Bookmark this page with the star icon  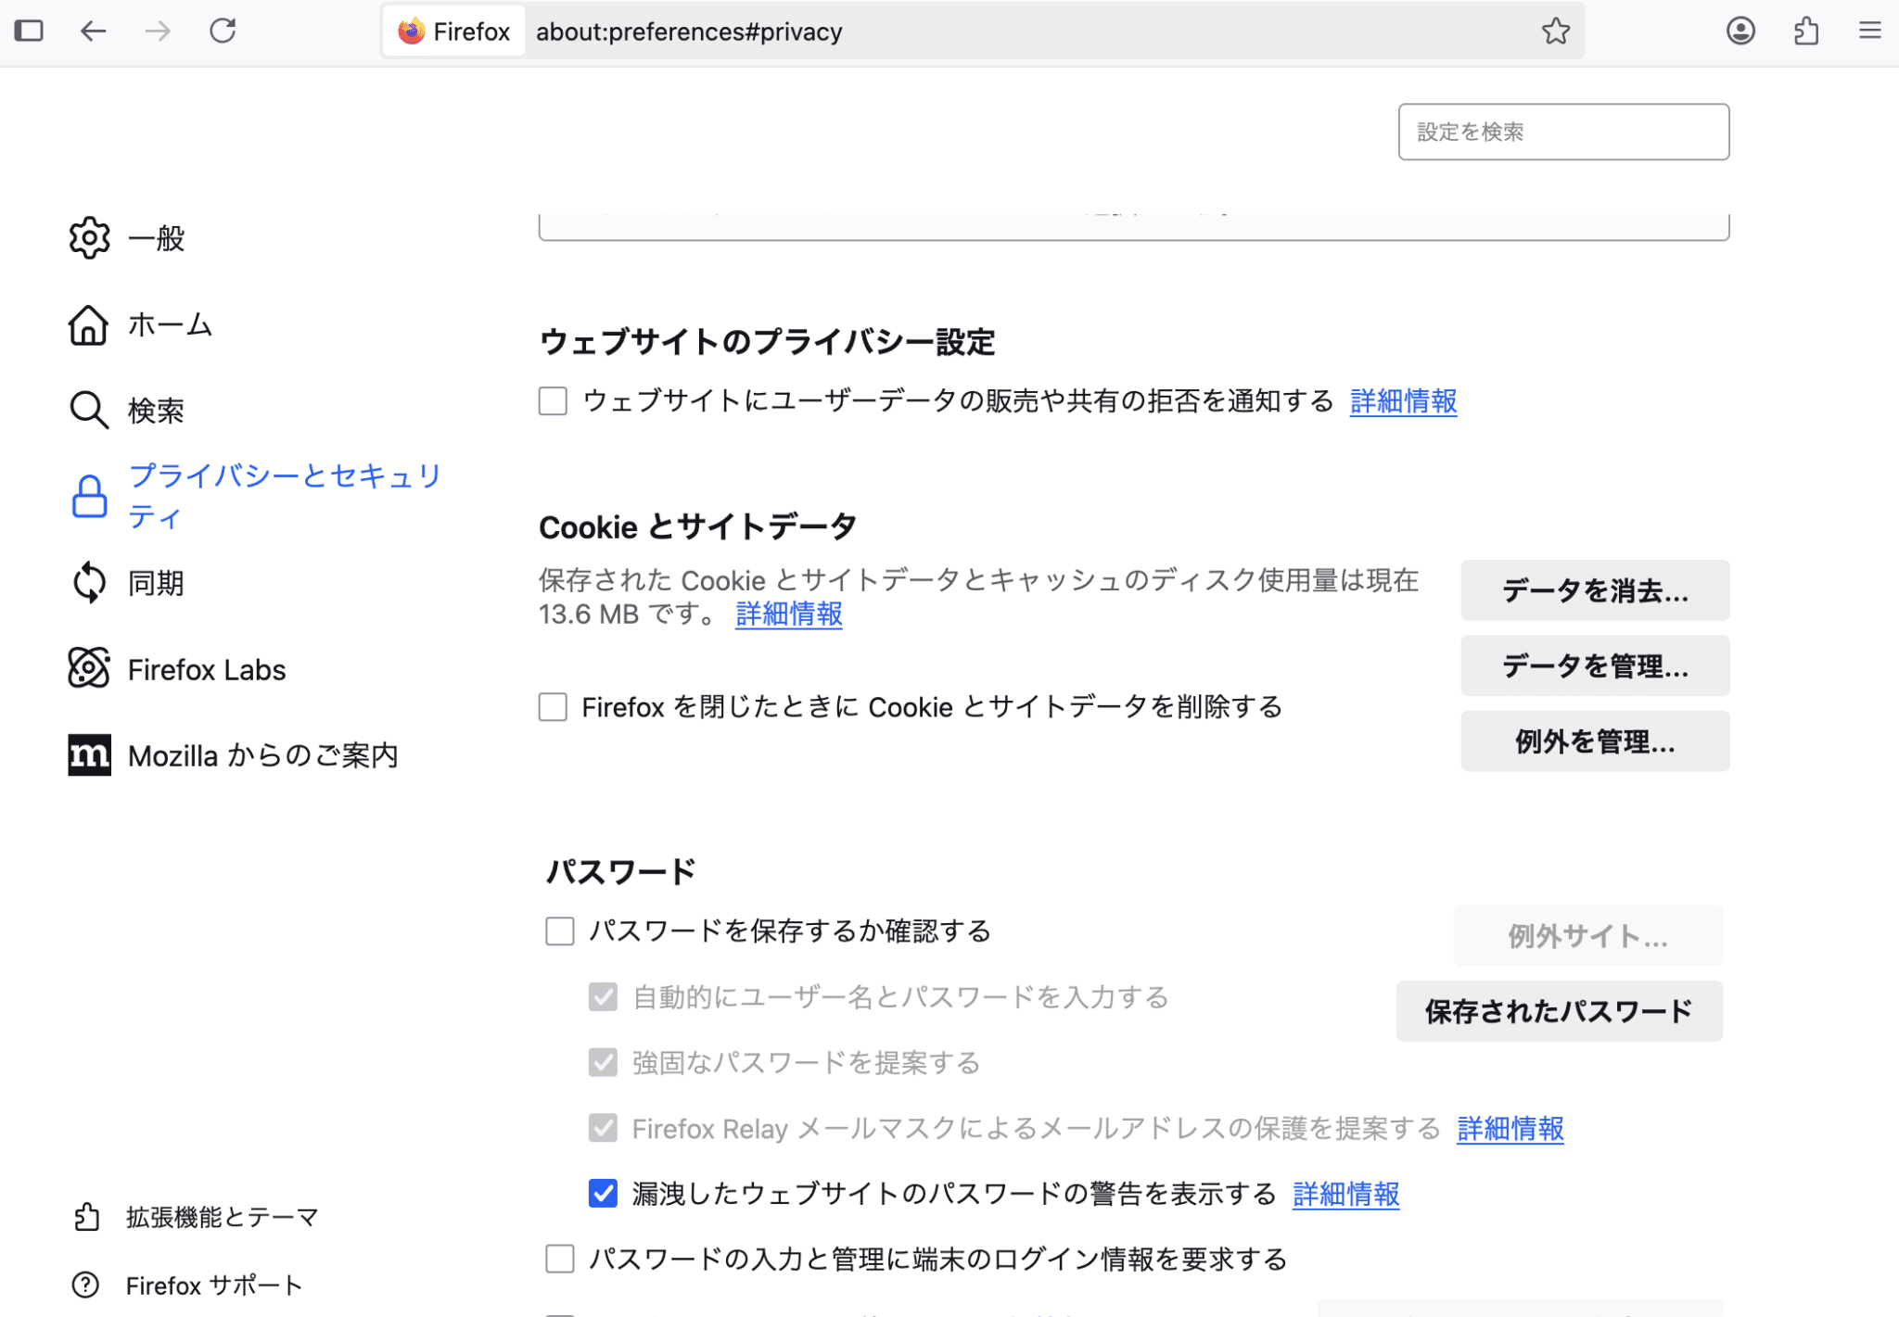coord(1556,31)
